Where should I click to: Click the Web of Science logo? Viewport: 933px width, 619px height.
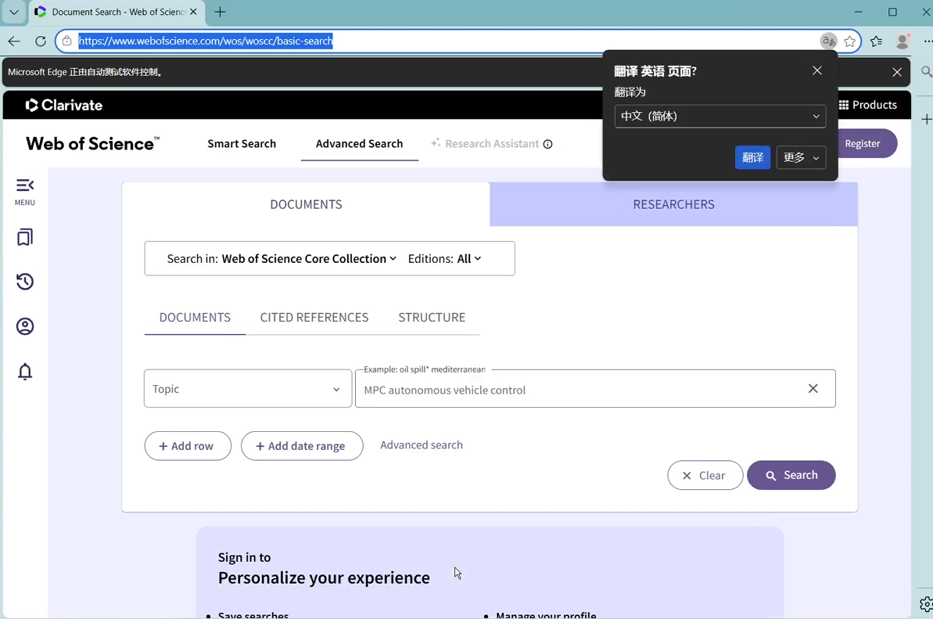click(93, 144)
